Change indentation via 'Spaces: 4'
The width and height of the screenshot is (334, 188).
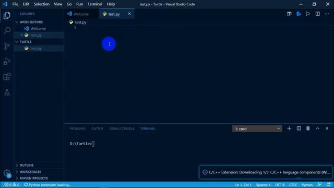pos(263,184)
